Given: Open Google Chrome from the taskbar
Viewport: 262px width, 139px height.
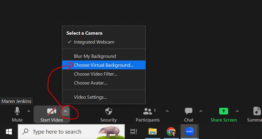Looking at the screenshot, I should 171,132.
